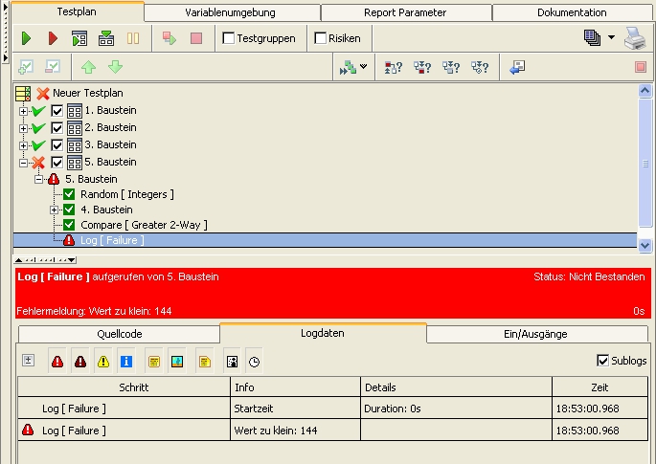Click the testplan tree vertical scrollbar

coord(645,163)
